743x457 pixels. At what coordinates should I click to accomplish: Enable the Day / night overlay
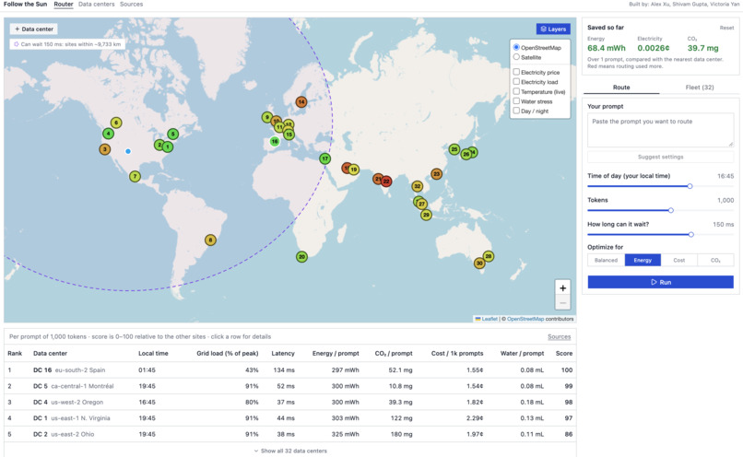click(516, 111)
